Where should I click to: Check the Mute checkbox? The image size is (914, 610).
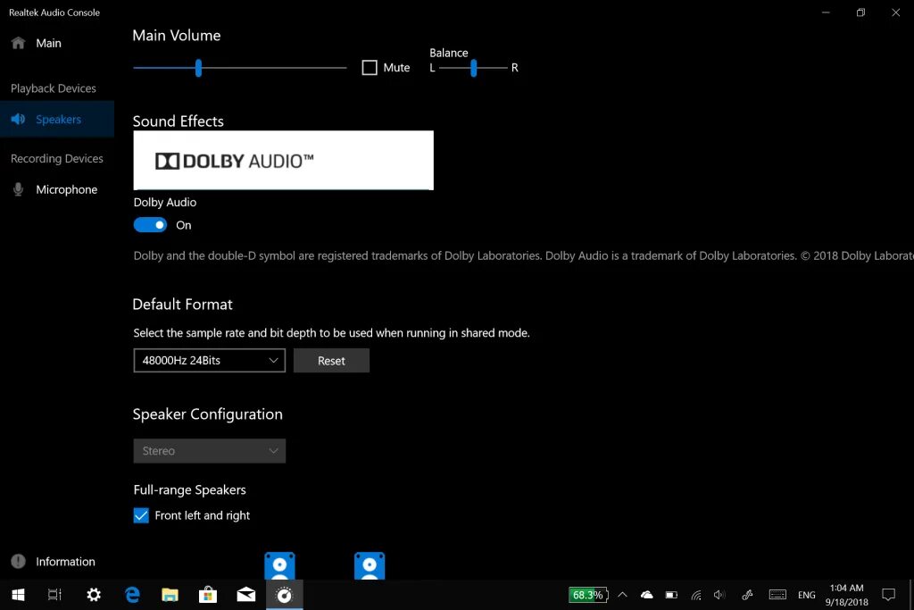click(370, 68)
